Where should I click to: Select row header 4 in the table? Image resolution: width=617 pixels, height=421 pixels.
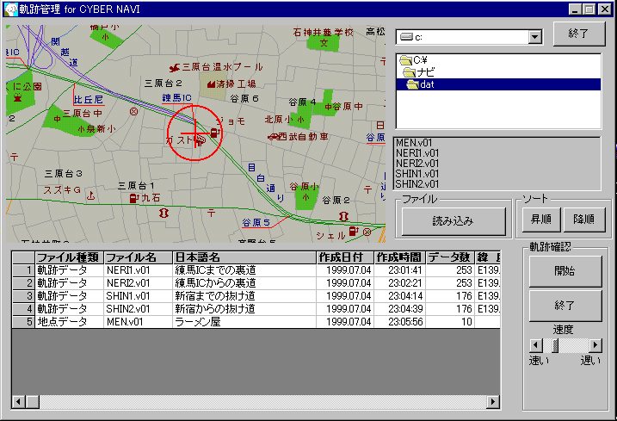[x=23, y=309]
